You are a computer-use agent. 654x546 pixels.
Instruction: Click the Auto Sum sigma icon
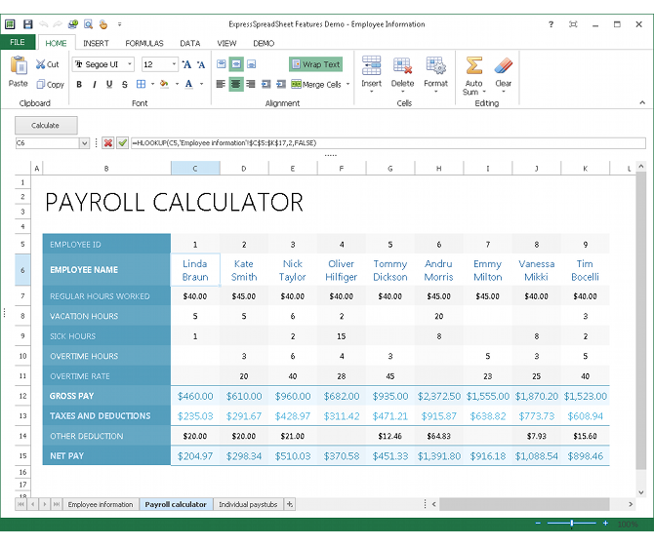(x=473, y=66)
